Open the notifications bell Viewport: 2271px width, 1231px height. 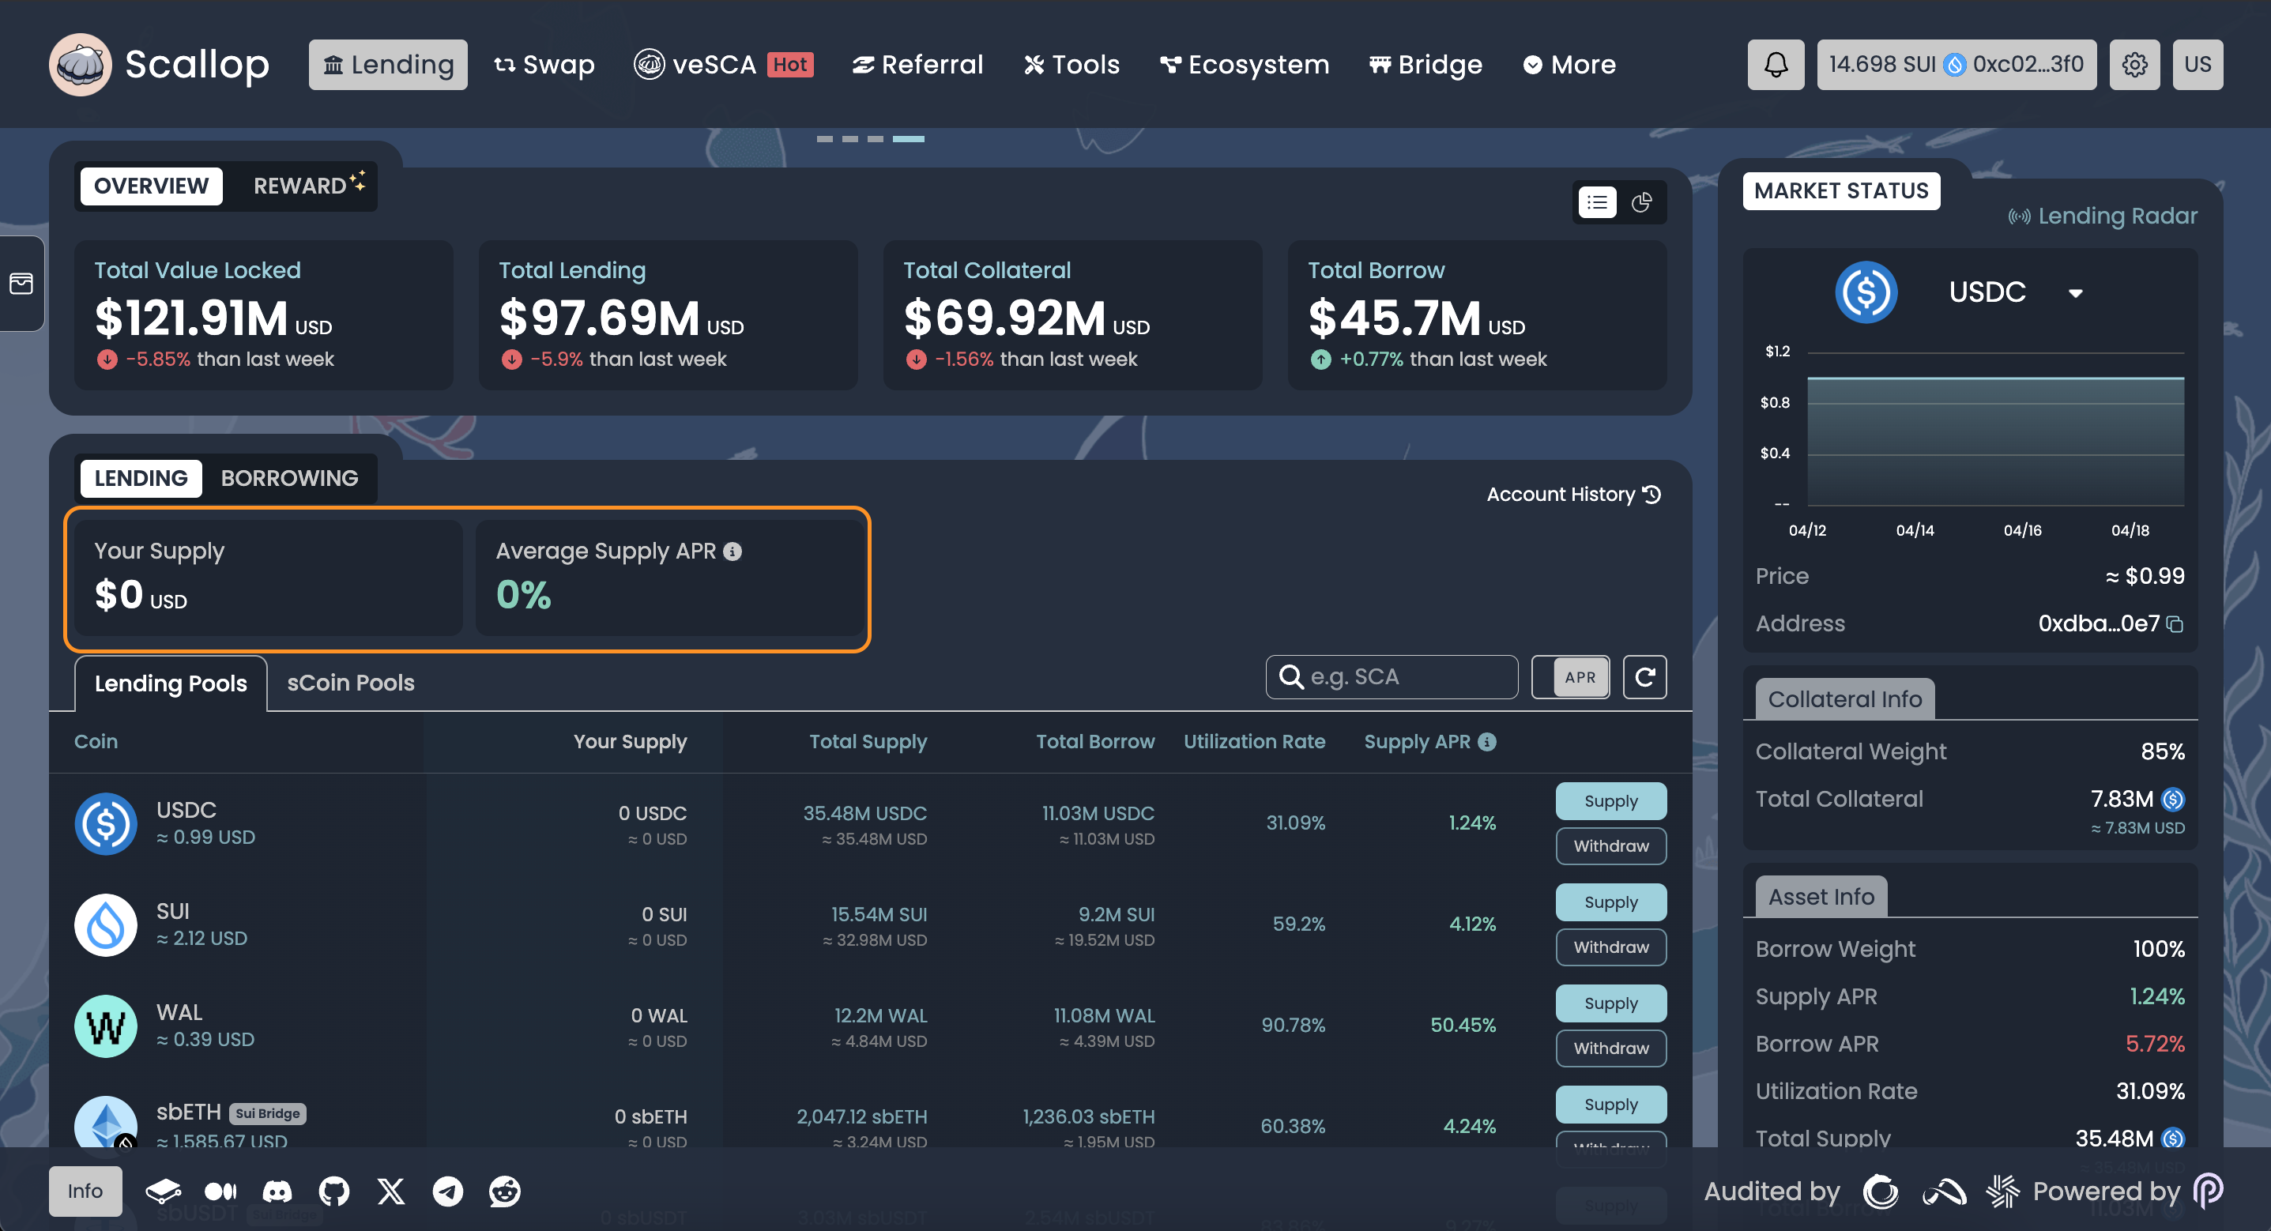(x=1776, y=64)
